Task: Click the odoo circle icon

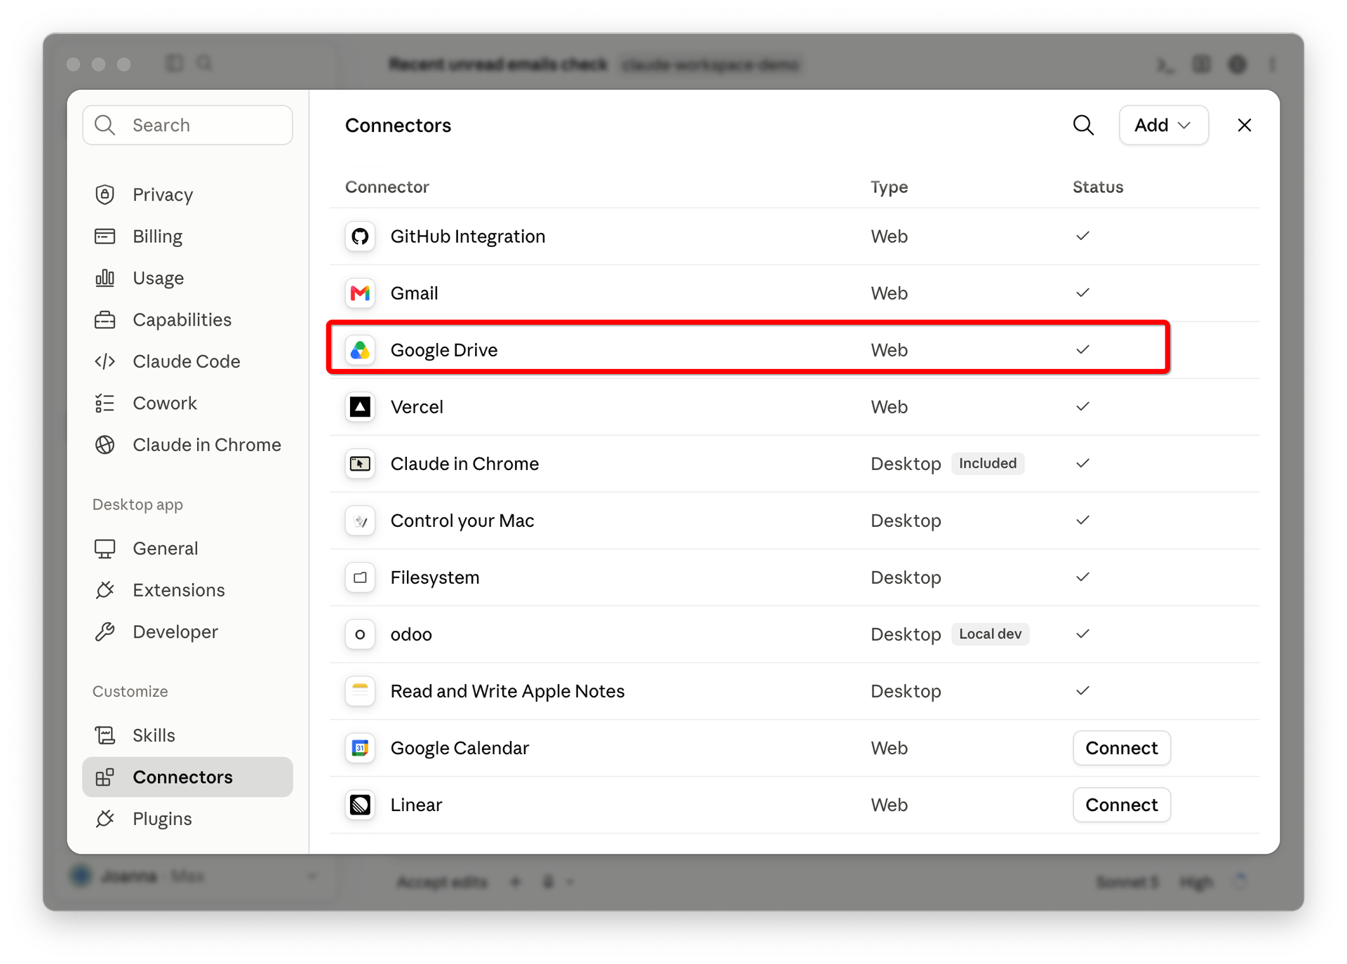Action: click(360, 634)
